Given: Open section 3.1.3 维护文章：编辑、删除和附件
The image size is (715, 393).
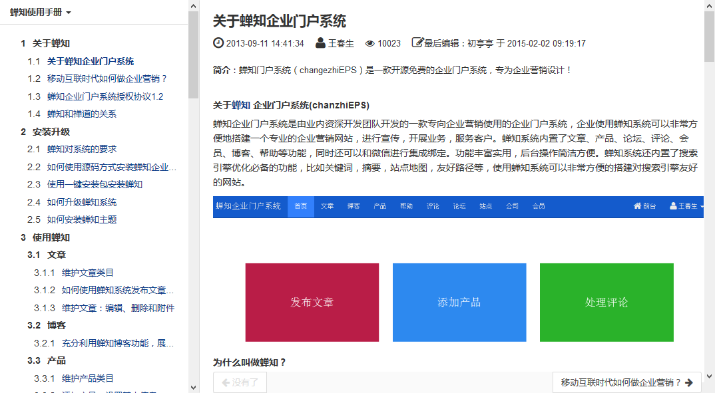Looking at the screenshot, I should [x=118, y=309].
